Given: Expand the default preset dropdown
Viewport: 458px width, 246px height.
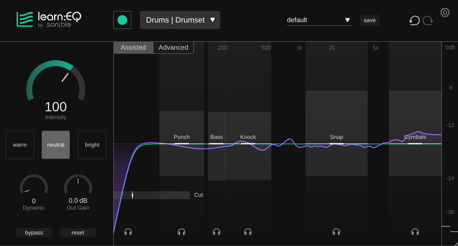Looking at the screenshot, I should tap(319, 20).
